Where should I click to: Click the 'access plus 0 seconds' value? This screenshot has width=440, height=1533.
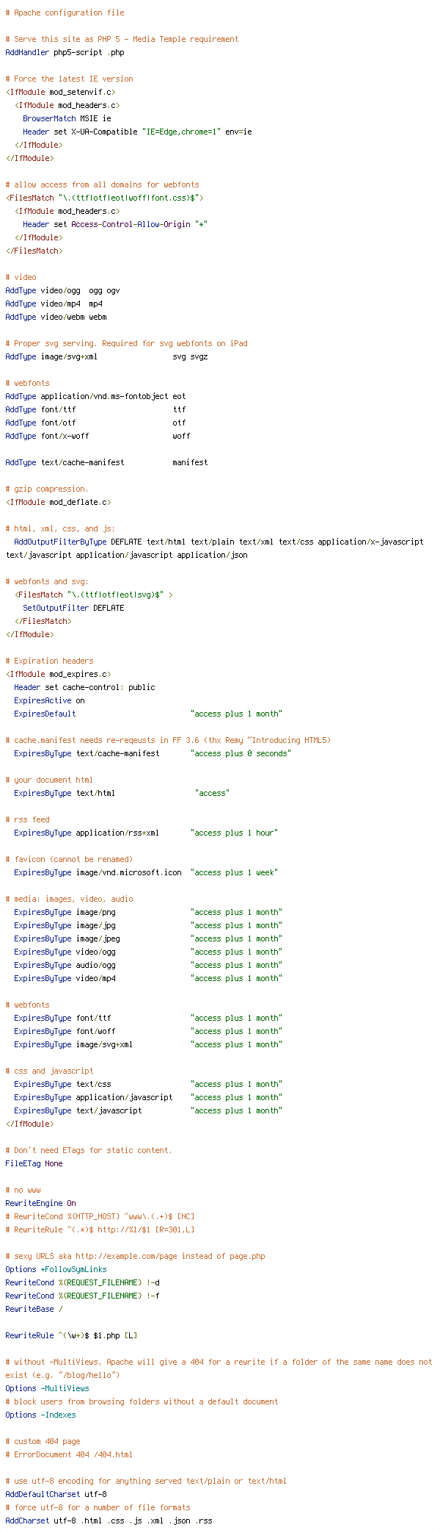241,753
